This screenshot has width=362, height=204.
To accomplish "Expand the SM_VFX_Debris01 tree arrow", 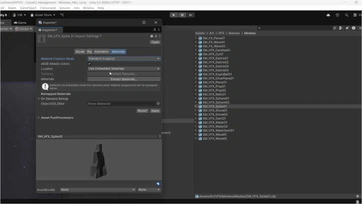I will click(x=196, y=58).
